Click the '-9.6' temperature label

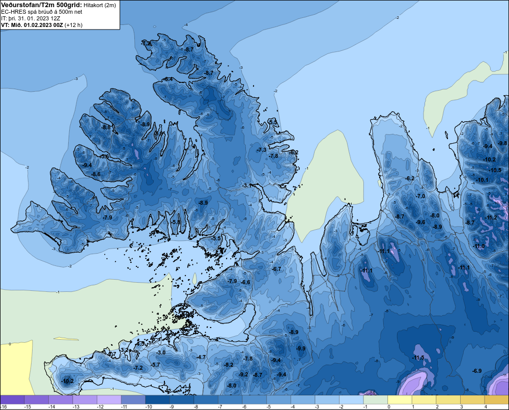click(x=420, y=222)
